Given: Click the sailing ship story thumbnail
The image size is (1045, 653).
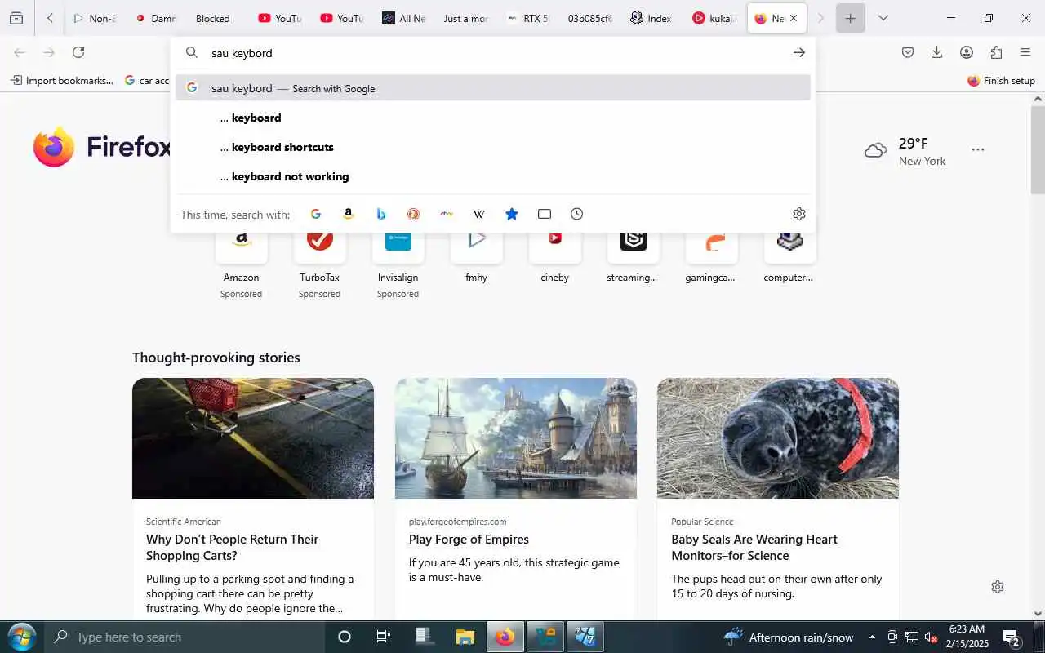Looking at the screenshot, I should coord(516,438).
